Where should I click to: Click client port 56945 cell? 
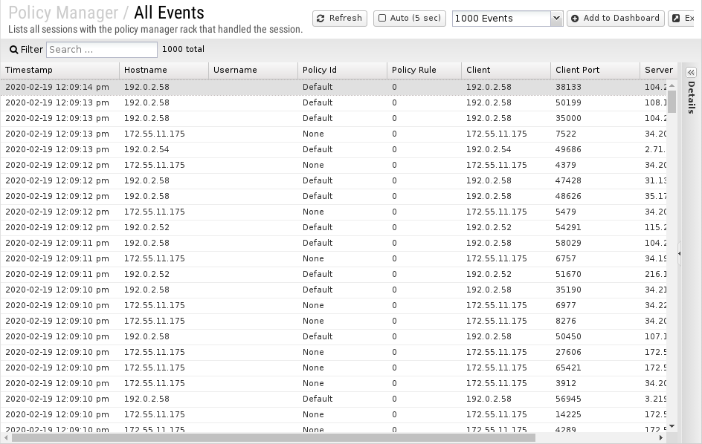point(595,399)
